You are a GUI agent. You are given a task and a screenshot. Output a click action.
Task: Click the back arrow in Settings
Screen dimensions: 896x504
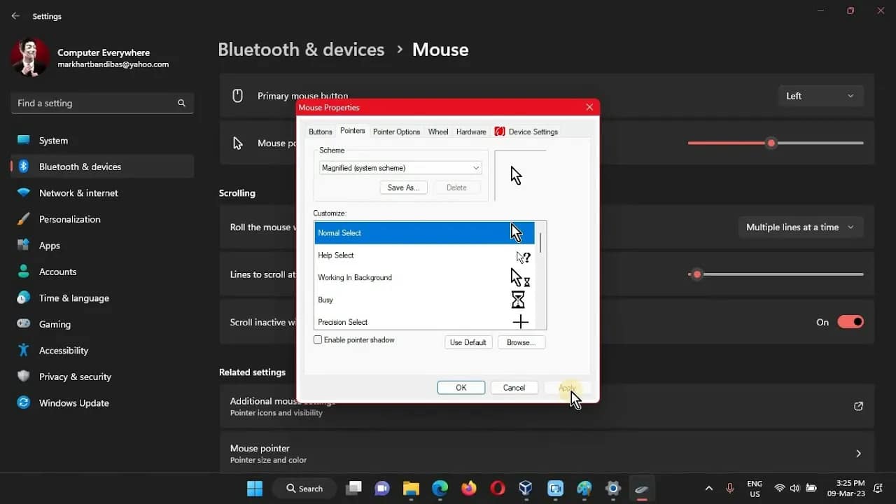point(15,15)
